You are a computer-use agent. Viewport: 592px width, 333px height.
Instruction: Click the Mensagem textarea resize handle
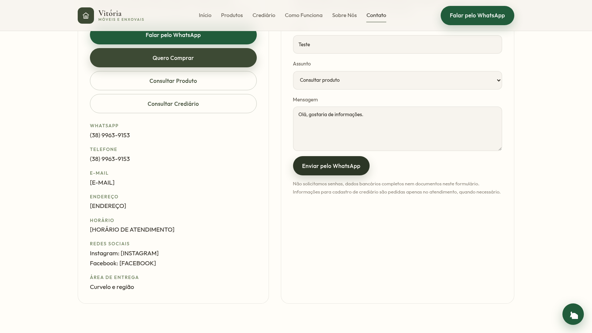click(x=500, y=149)
